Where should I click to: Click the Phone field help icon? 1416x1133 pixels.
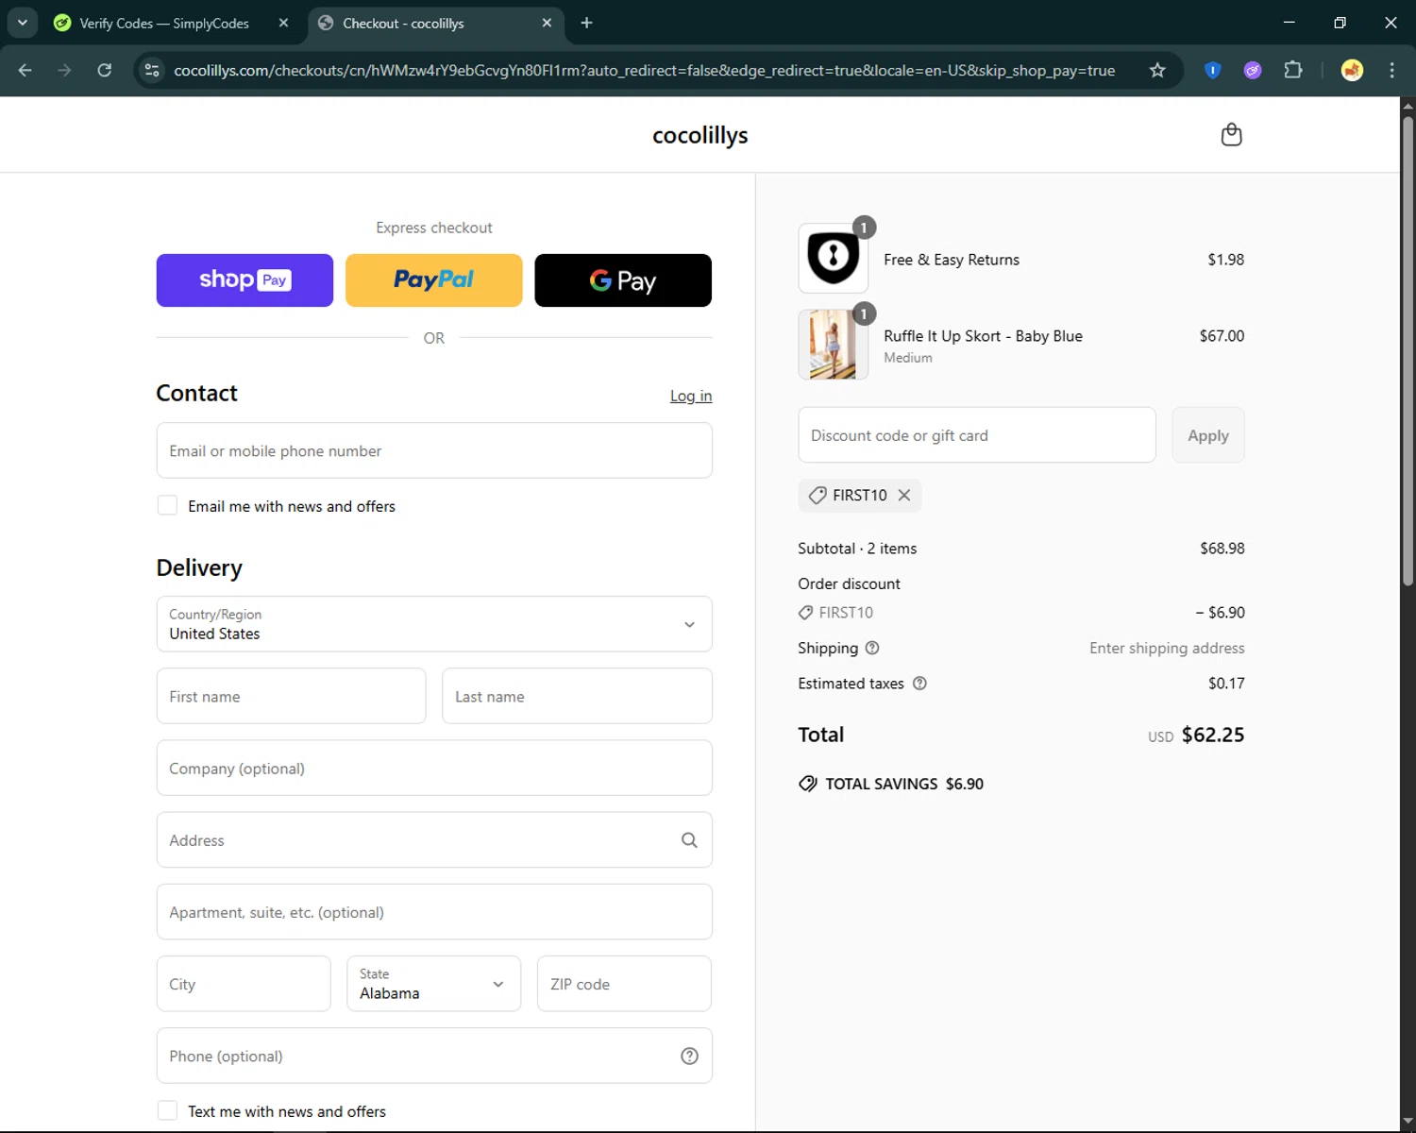(x=689, y=1056)
